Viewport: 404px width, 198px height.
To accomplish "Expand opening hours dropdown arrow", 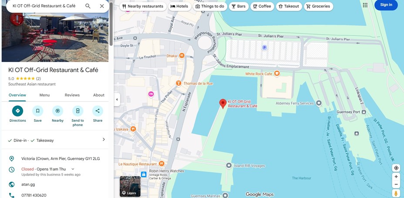I will tap(73, 169).
